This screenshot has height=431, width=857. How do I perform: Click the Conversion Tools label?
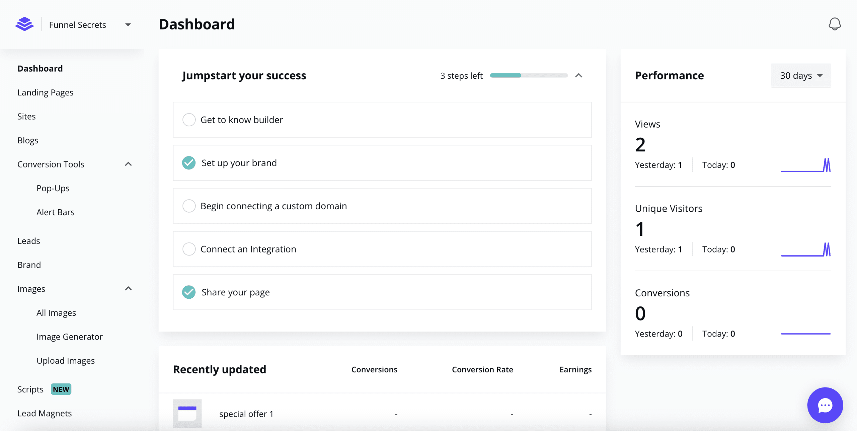click(51, 164)
